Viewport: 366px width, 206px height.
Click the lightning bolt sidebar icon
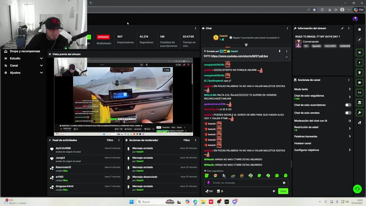359,62
